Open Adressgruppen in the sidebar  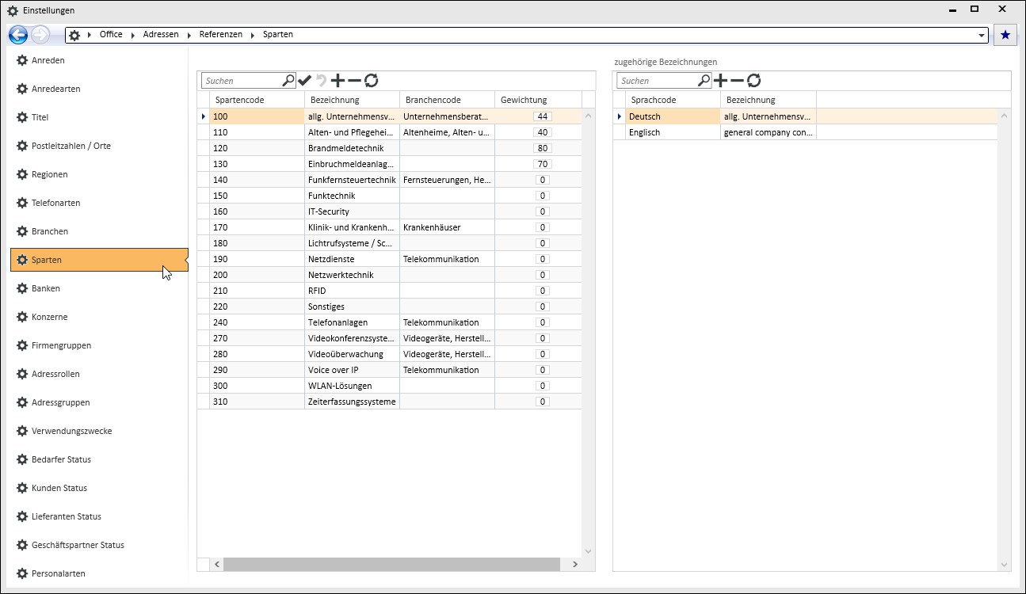point(99,402)
